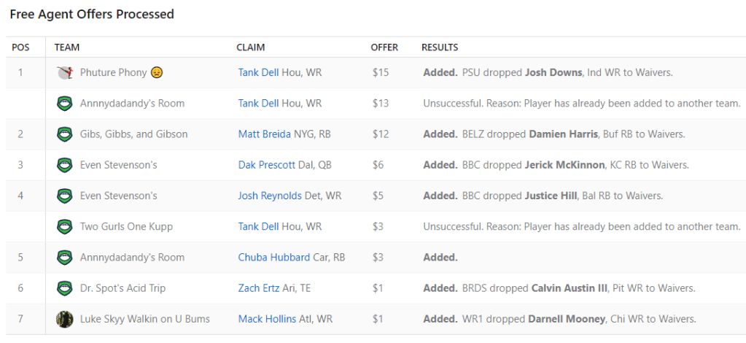Image resolution: width=746 pixels, height=343 pixels.
Task: Click Two Gurls One Kupp team logo
Action: [64, 227]
